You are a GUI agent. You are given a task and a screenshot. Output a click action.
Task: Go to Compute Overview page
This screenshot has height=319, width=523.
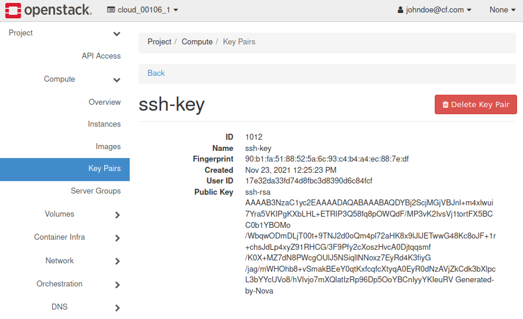tap(104, 102)
